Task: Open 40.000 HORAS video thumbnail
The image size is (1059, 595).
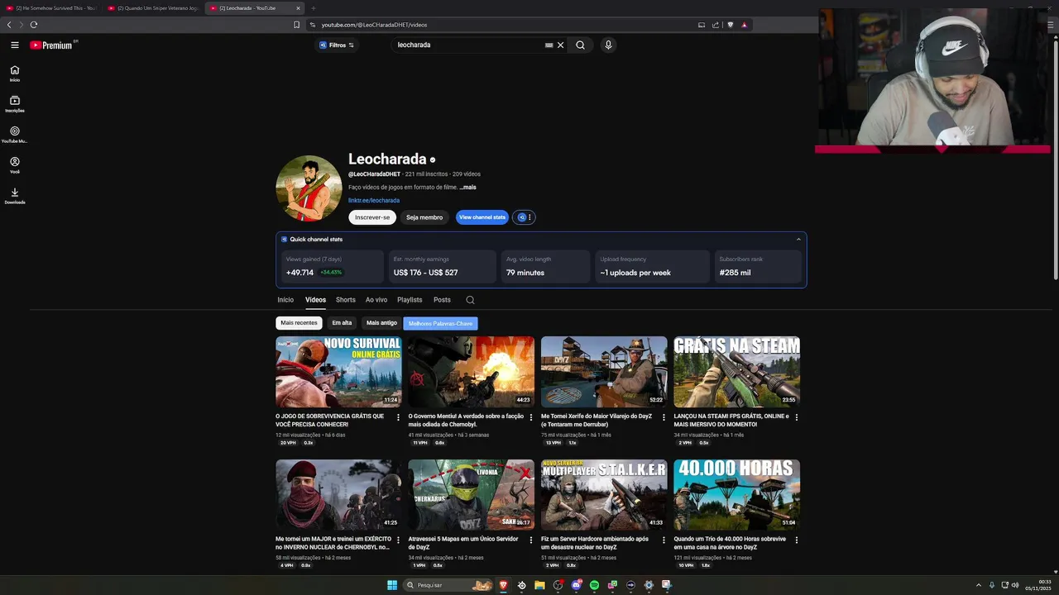Action: pos(736,494)
